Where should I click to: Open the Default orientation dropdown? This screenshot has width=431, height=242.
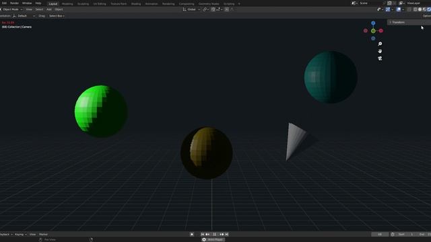pos(24,16)
